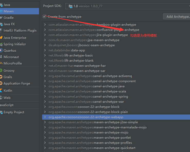
Task: Expand jbosscc-seam-archetype entry
Action: [45, 45]
